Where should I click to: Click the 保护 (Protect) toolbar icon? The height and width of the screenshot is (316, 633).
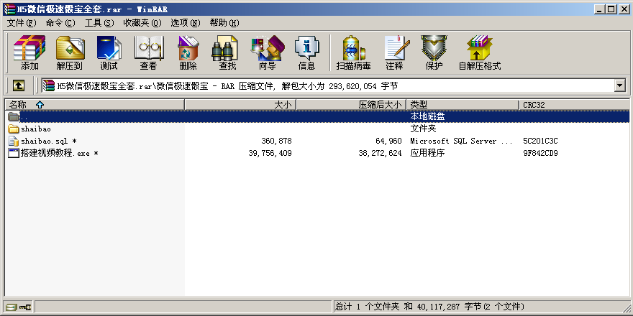click(x=434, y=52)
